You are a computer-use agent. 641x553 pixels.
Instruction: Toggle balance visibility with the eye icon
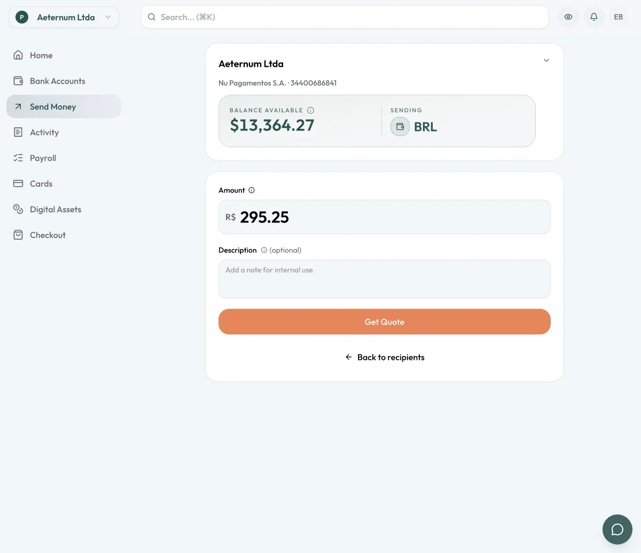pos(568,17)
